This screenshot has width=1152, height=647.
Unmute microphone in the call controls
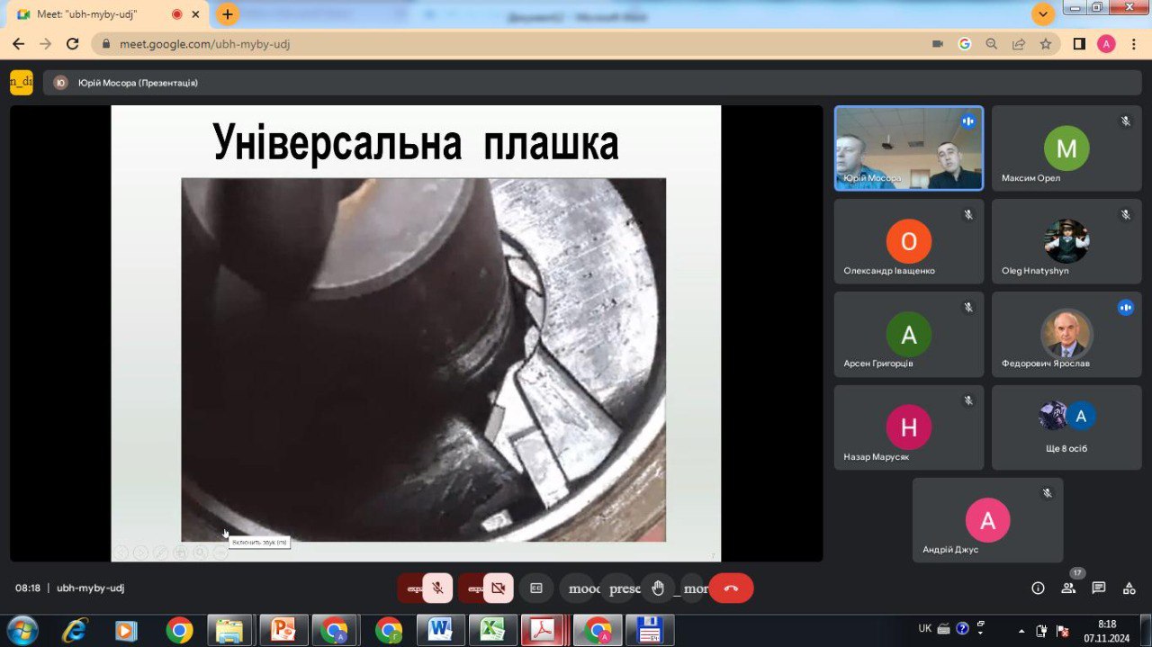(437, 589)
